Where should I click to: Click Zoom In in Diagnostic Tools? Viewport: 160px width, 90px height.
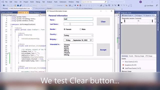pyautogui.click(x=147, y=15)
